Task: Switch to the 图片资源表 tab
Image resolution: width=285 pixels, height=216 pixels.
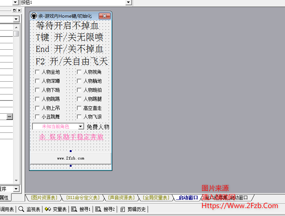Action: [x=44, y=198]
